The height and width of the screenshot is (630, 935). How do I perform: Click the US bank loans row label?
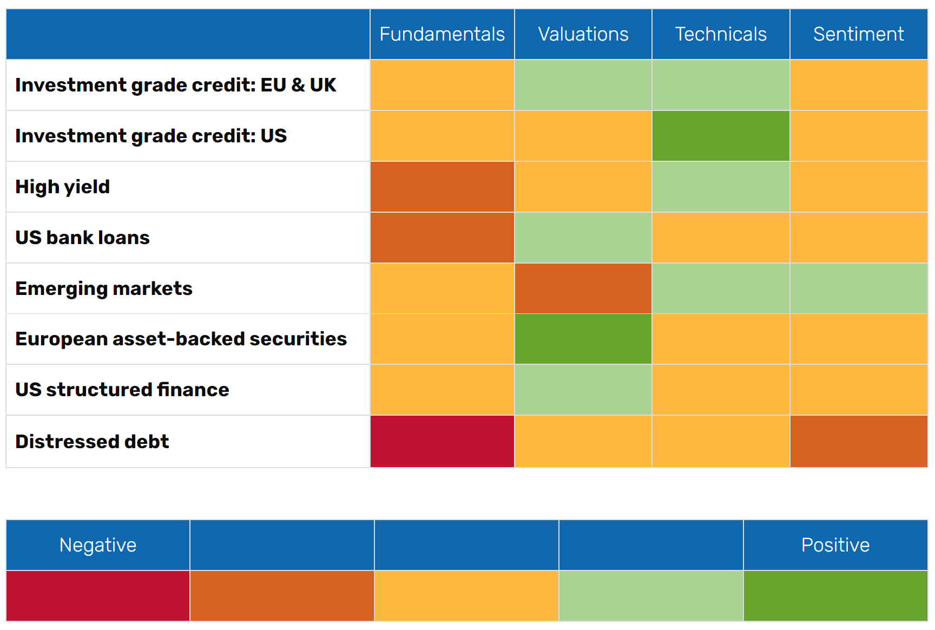click(x=83, y=238)
